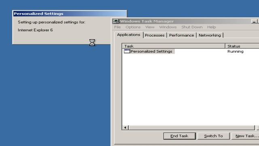Open the Windows menu
Viewport: 259px width, 146px height.
tap(168, 27)
